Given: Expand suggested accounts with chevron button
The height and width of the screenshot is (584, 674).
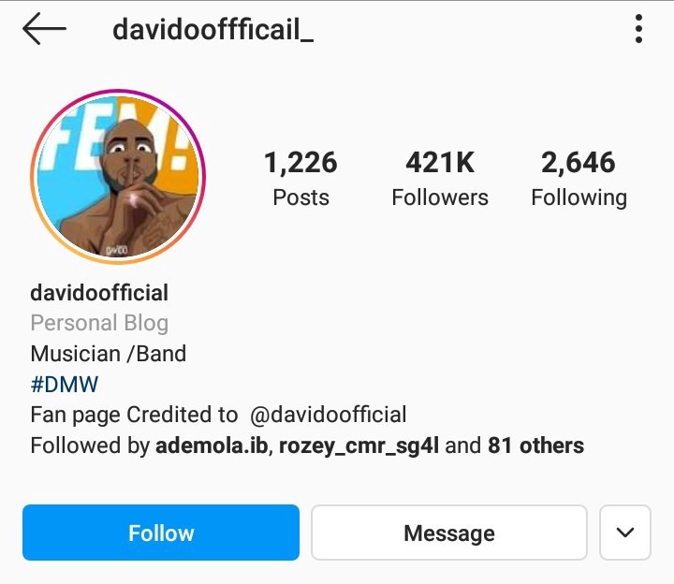Looking at the screenshot, I should [x=625, y=533].
